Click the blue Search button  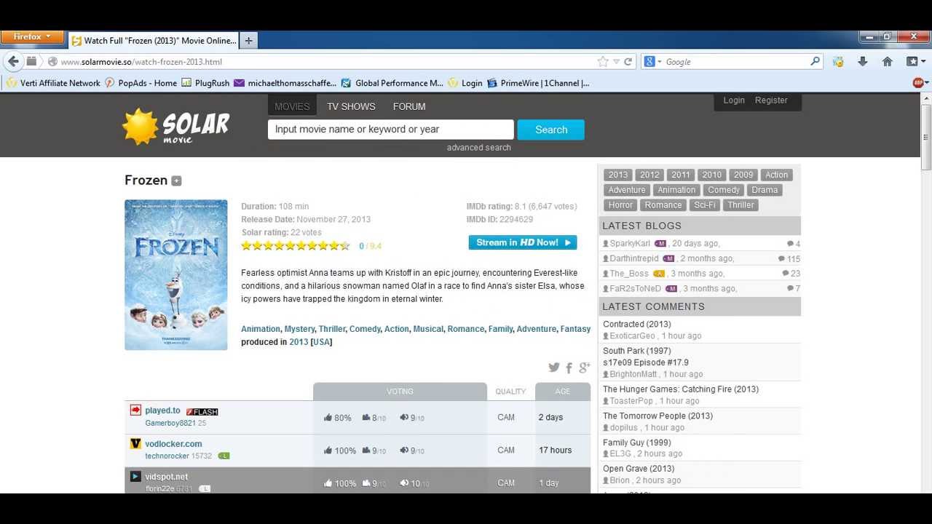[x=551, y=130]
